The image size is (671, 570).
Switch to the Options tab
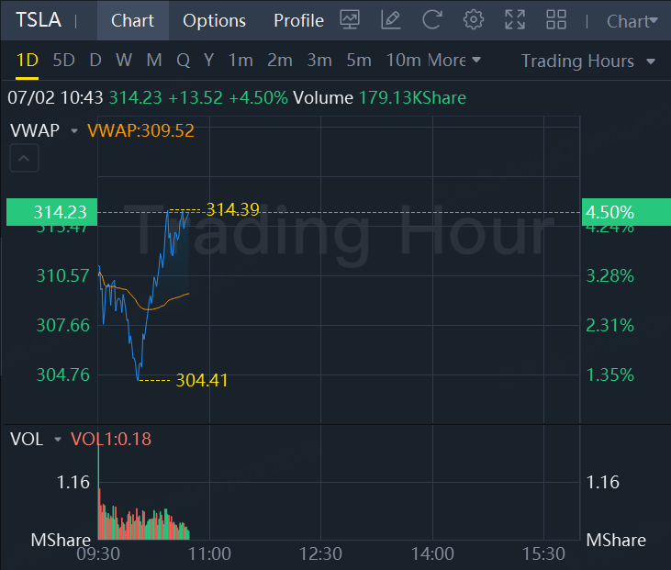(x=215, y=20)
